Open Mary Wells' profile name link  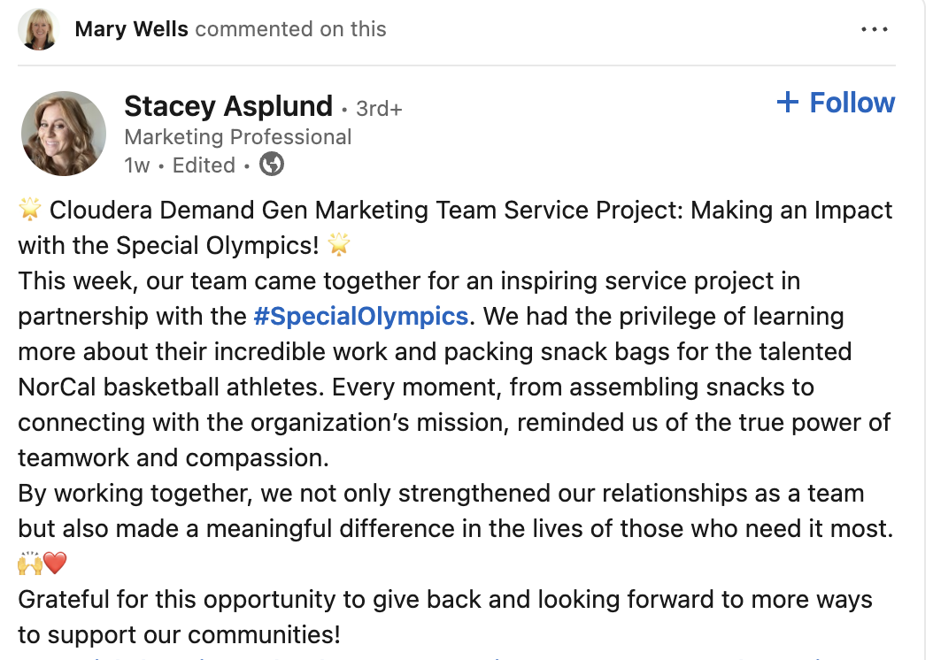(131, 29)
